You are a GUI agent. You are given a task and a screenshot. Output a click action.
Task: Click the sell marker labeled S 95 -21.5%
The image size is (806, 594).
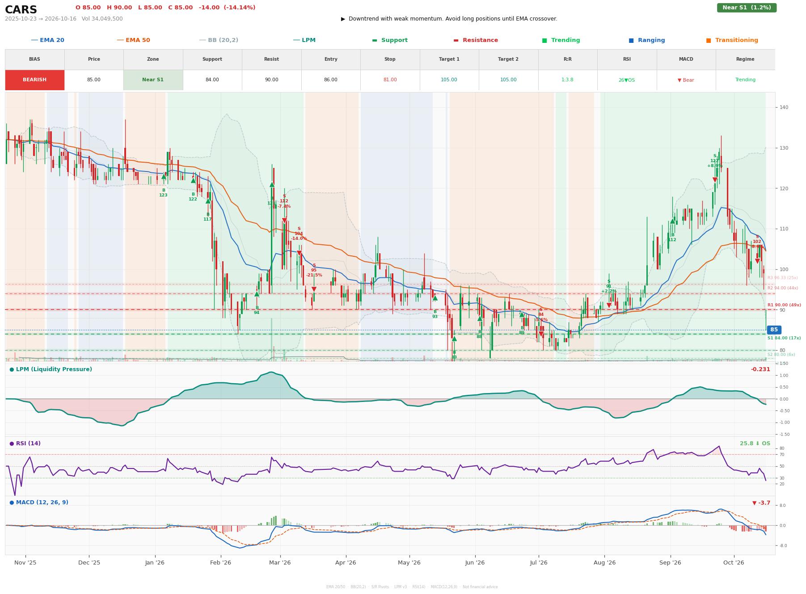click(x=314, y=289)
